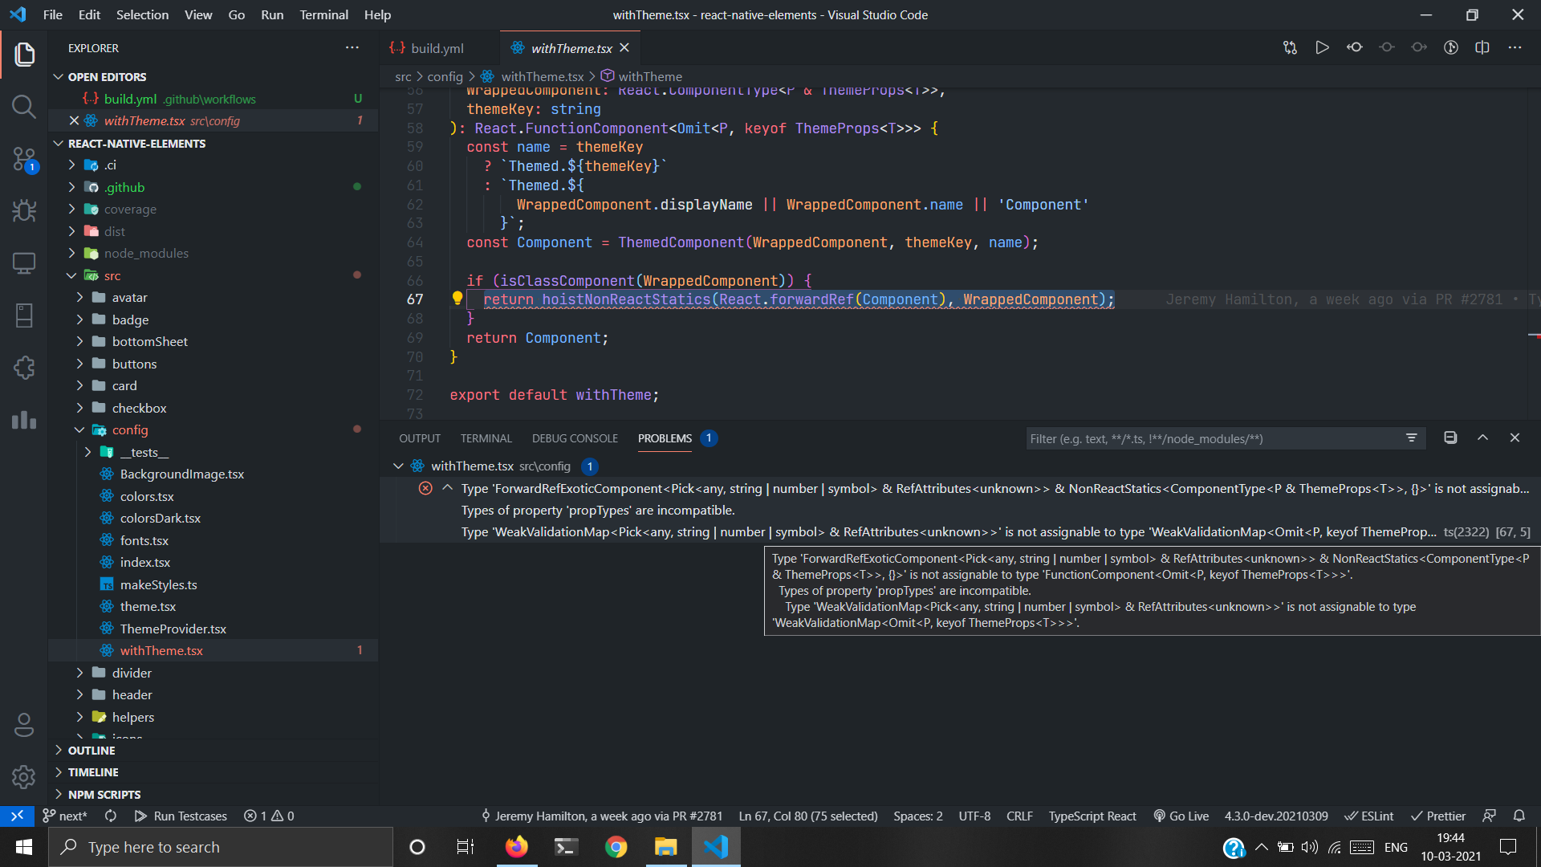Viewport: 1541px width, 867px height.
Task: Open the split editor icon in the toolbar
Action: (x=1482, y=47)
